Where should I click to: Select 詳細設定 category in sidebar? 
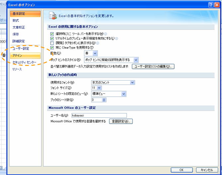tap(25, 41)
